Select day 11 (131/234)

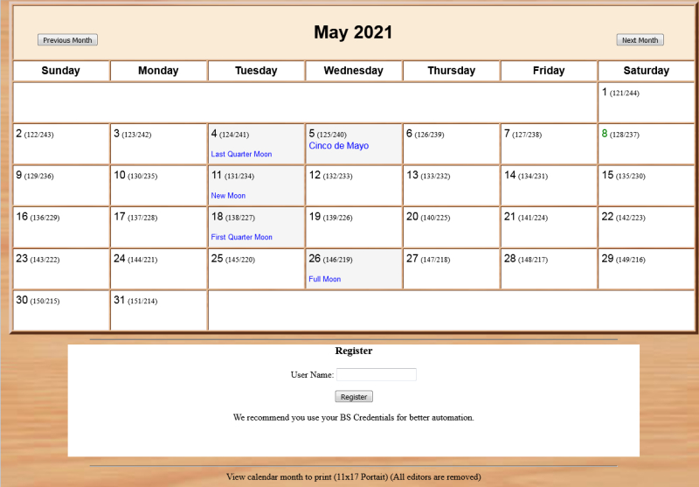[256, 185]
